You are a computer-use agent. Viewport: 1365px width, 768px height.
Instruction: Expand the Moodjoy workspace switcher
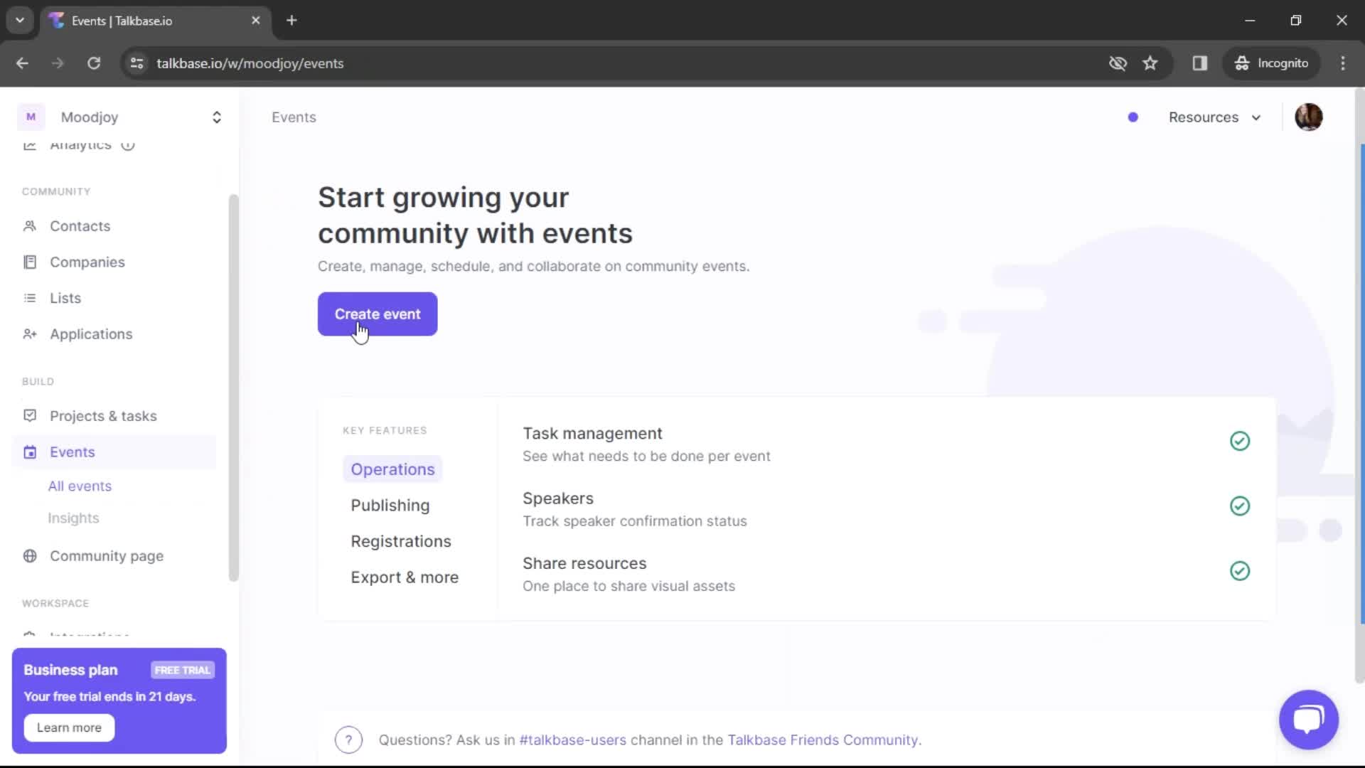(x=217, y=117)
